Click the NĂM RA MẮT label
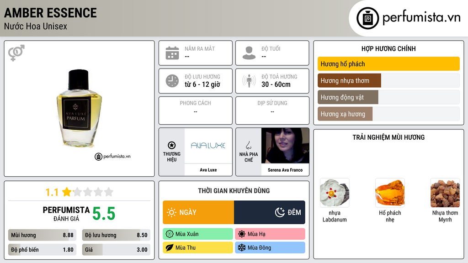The image size is (468, 263). pos(200,48)
